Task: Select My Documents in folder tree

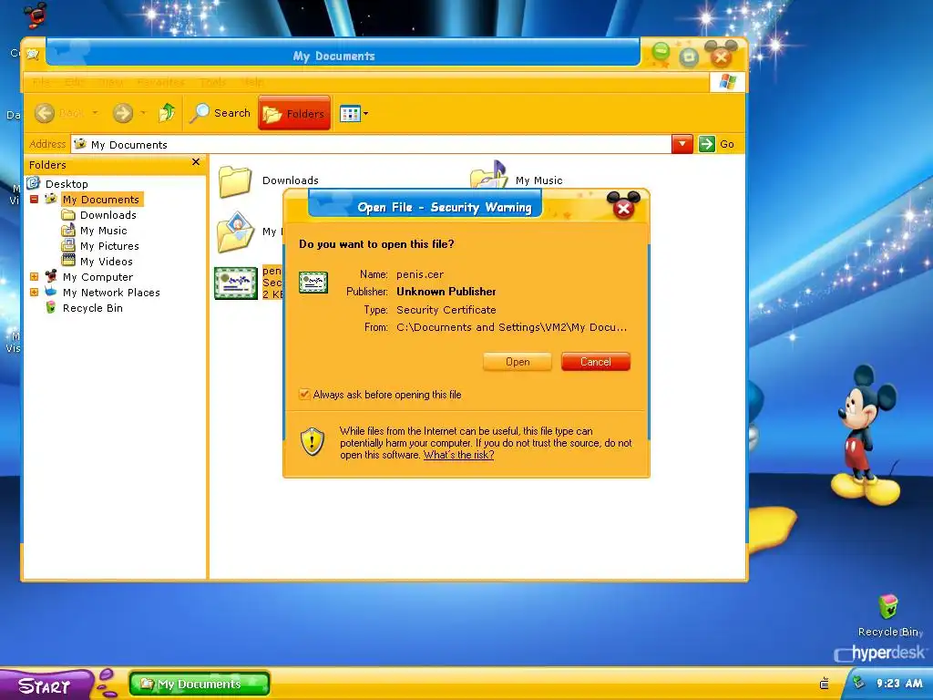Action: coord(101,200)
